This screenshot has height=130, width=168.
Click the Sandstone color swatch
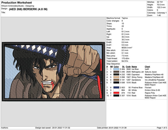[x=116, y=80]
